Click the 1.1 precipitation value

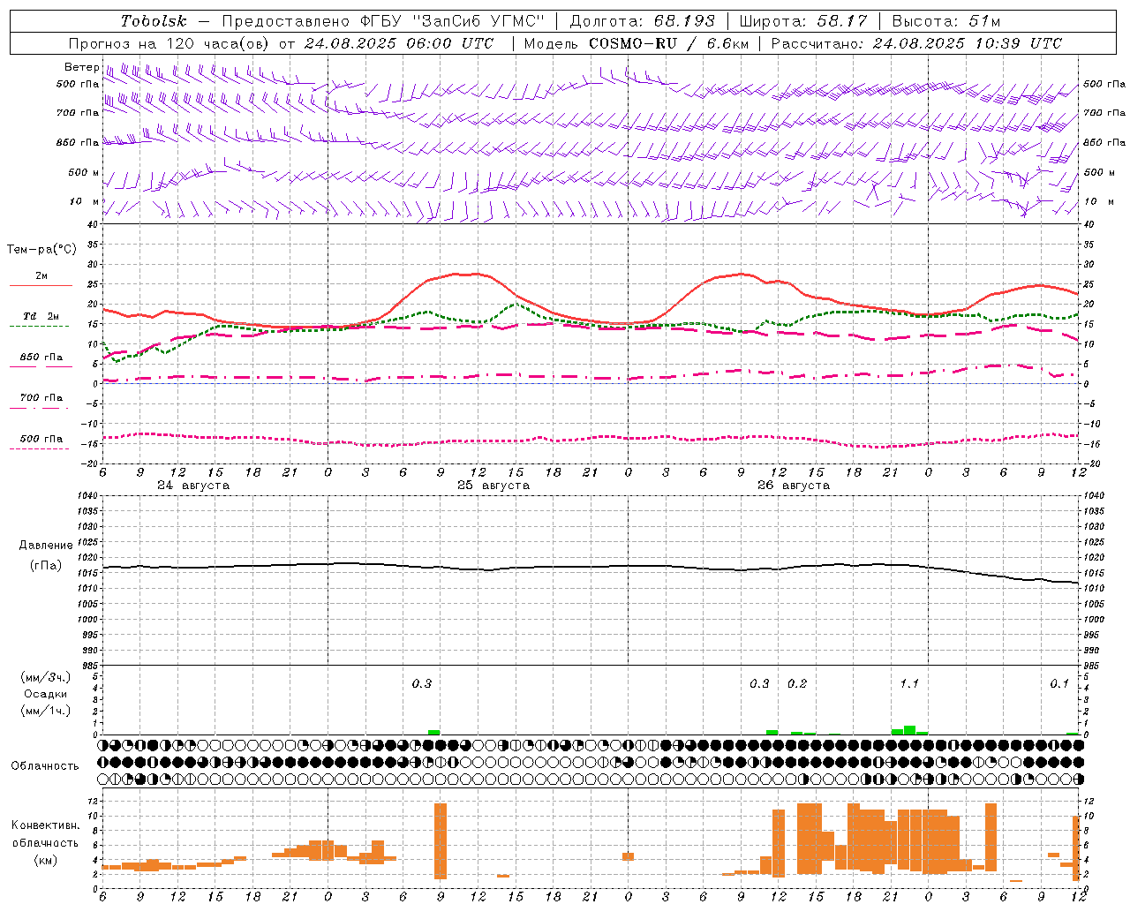(x=909, y=683)
